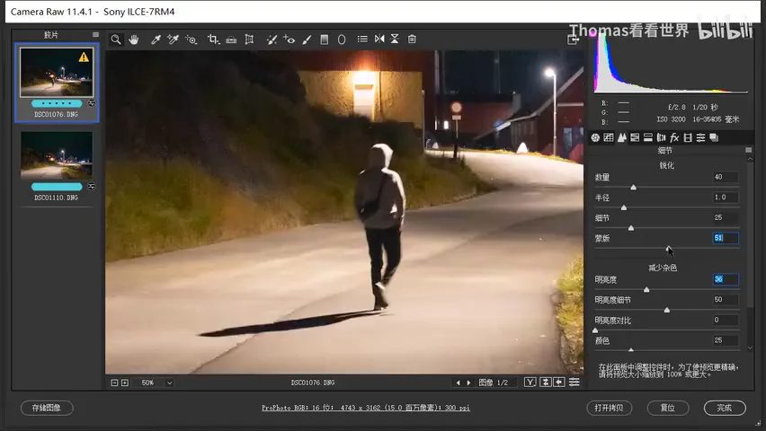Screen dimensions: 766x431
Task: Click settings badge beside DSC01110 rating
Action: [x=92, y=187]
